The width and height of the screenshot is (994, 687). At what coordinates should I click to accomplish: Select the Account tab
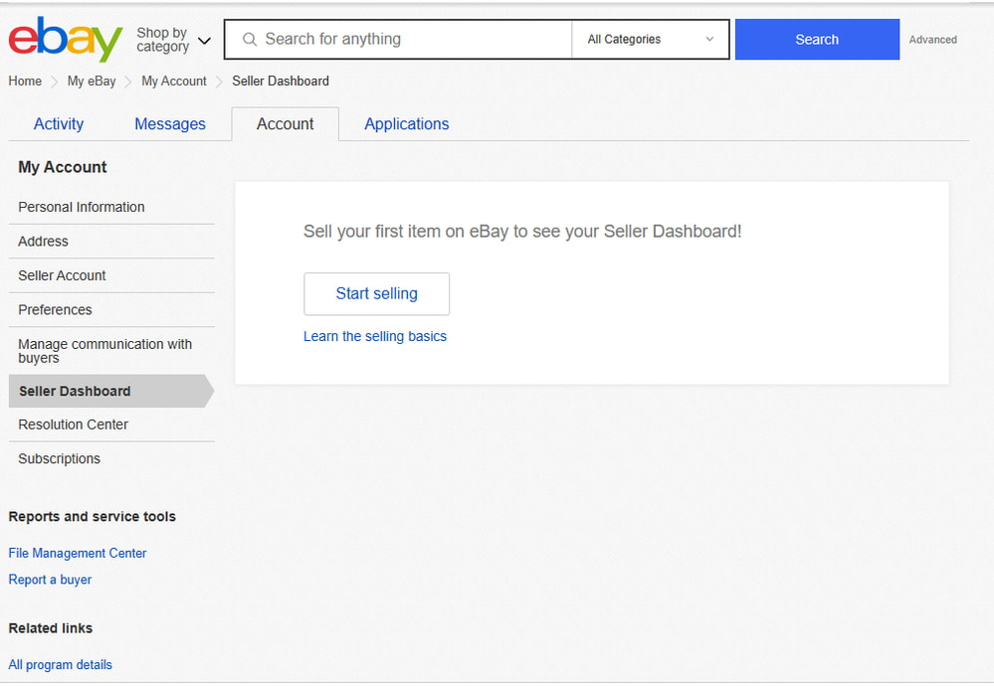285,124
